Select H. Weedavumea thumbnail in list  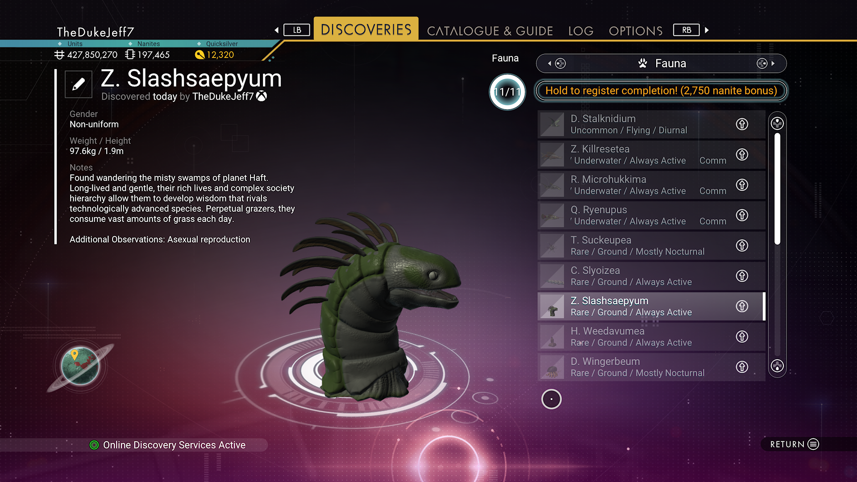click(552, 337)
